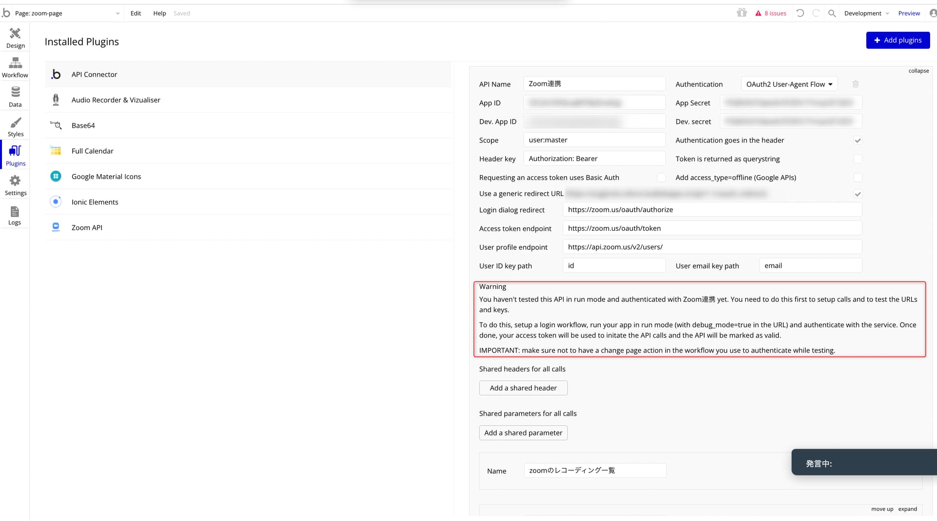Click the Bubble logo icon

click(x=6, y=13)
